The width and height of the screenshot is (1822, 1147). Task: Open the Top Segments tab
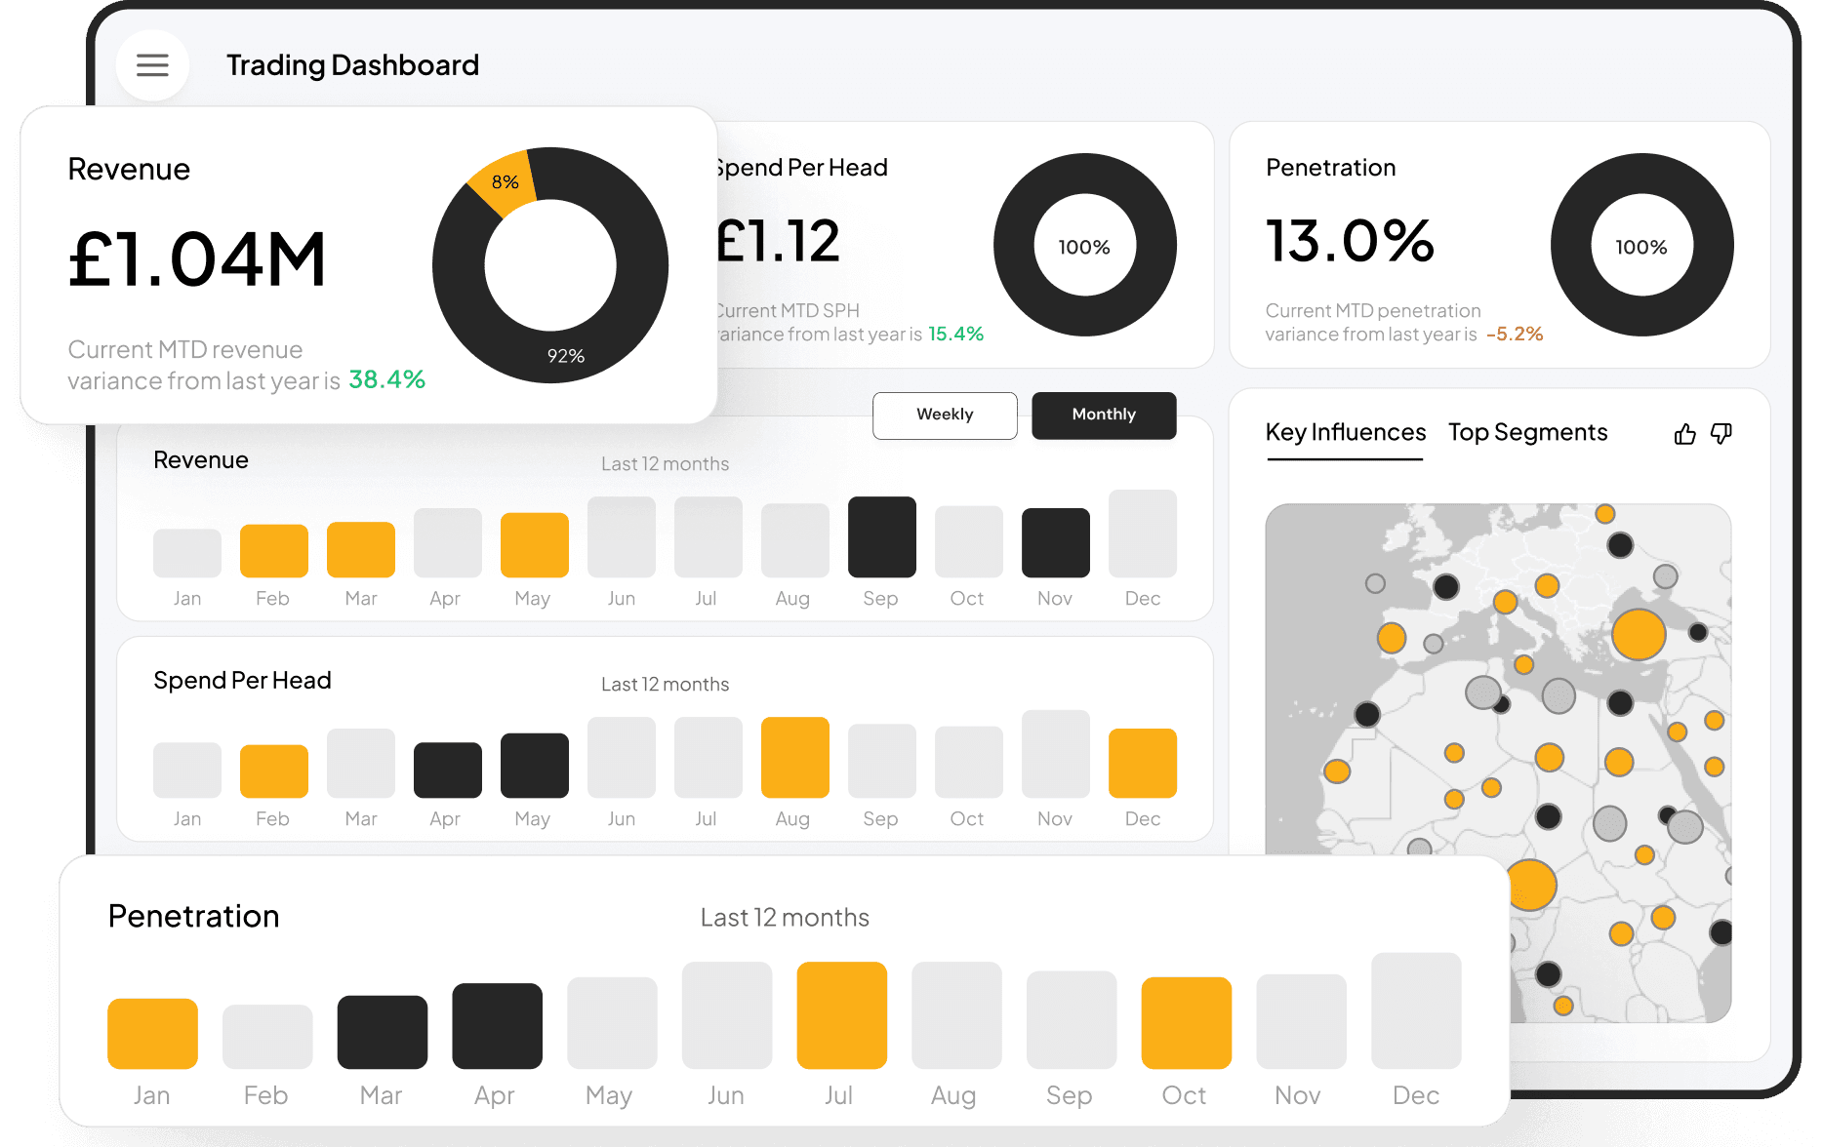[x=1527, y=432]
